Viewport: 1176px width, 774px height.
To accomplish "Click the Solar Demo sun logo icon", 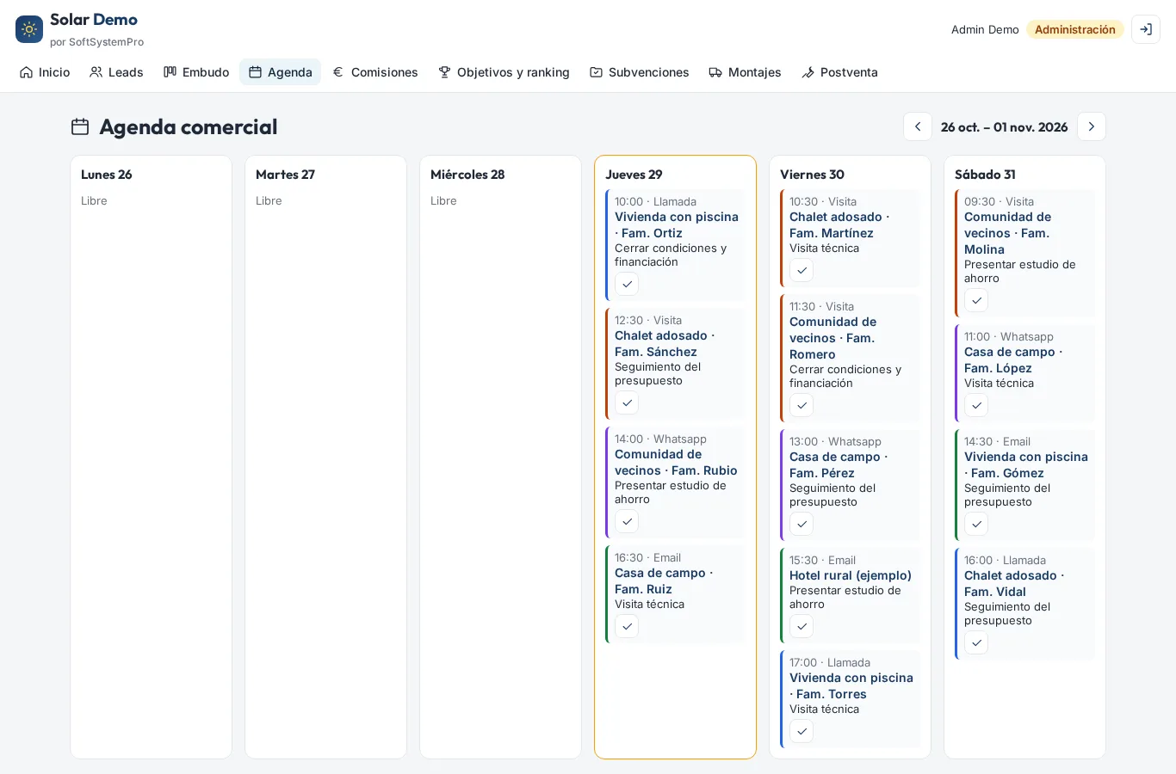I will tap(29, 29).
